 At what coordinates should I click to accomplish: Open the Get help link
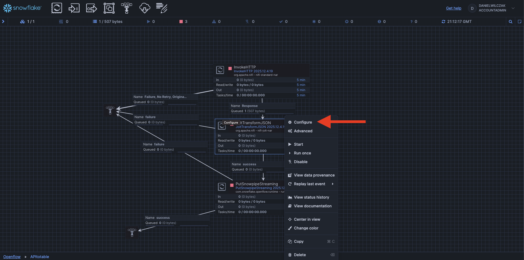(453, 8)
